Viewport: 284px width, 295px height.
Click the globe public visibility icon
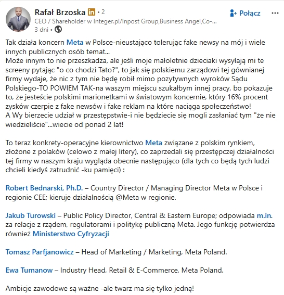coord(58,29)
